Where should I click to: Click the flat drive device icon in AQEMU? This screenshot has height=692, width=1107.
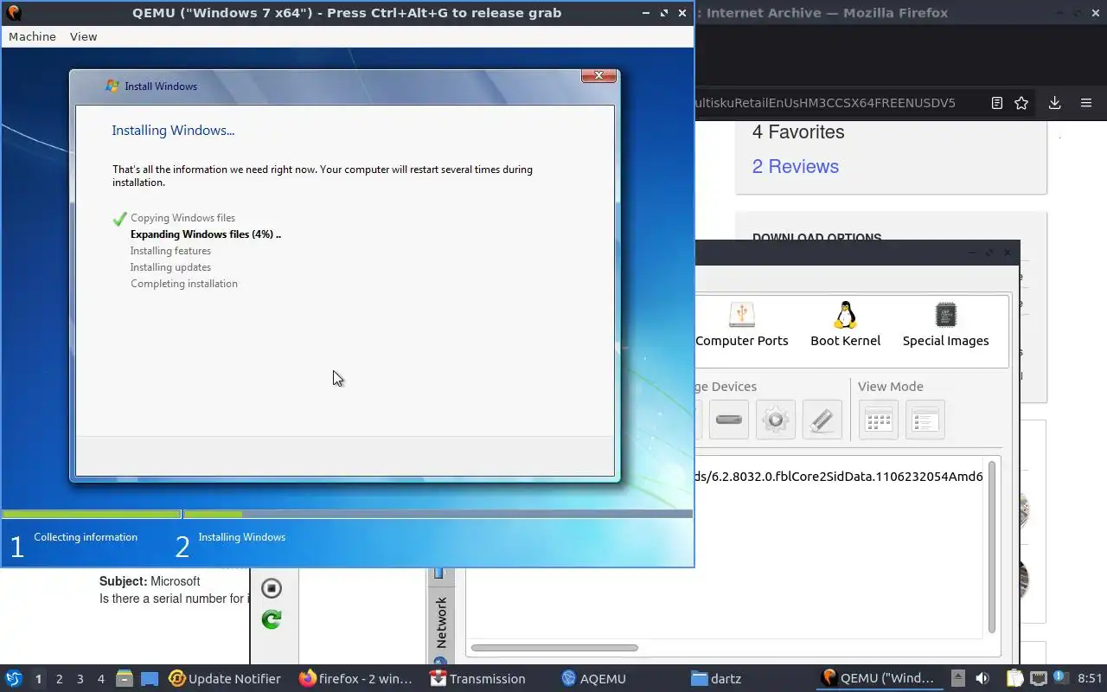[x=729, y=420]
